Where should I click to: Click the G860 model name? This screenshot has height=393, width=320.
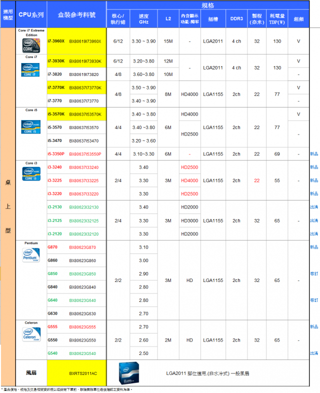pos(52,260)
